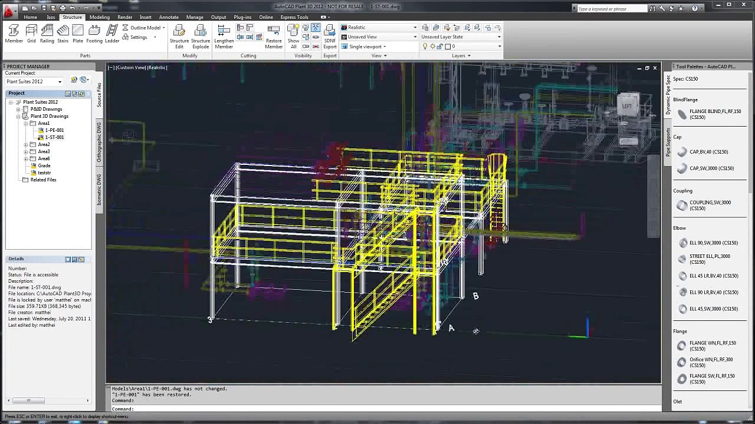Select Orifice WN,FL,RF,300 from tool palette
Viewport: 755px width, 424px height.
tap(706, 362)
